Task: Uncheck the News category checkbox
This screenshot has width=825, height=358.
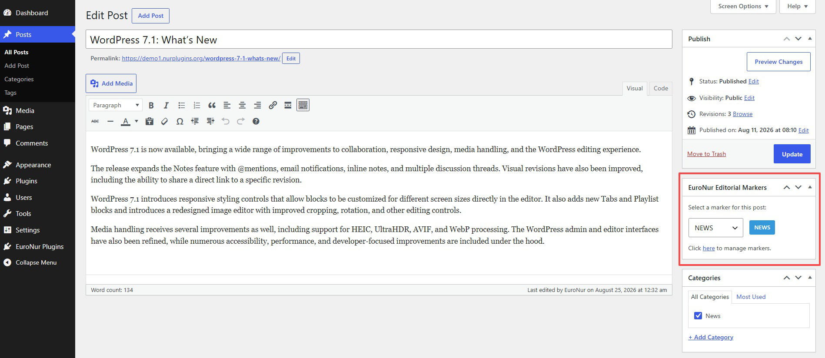Action: click(x=698, y=316)
